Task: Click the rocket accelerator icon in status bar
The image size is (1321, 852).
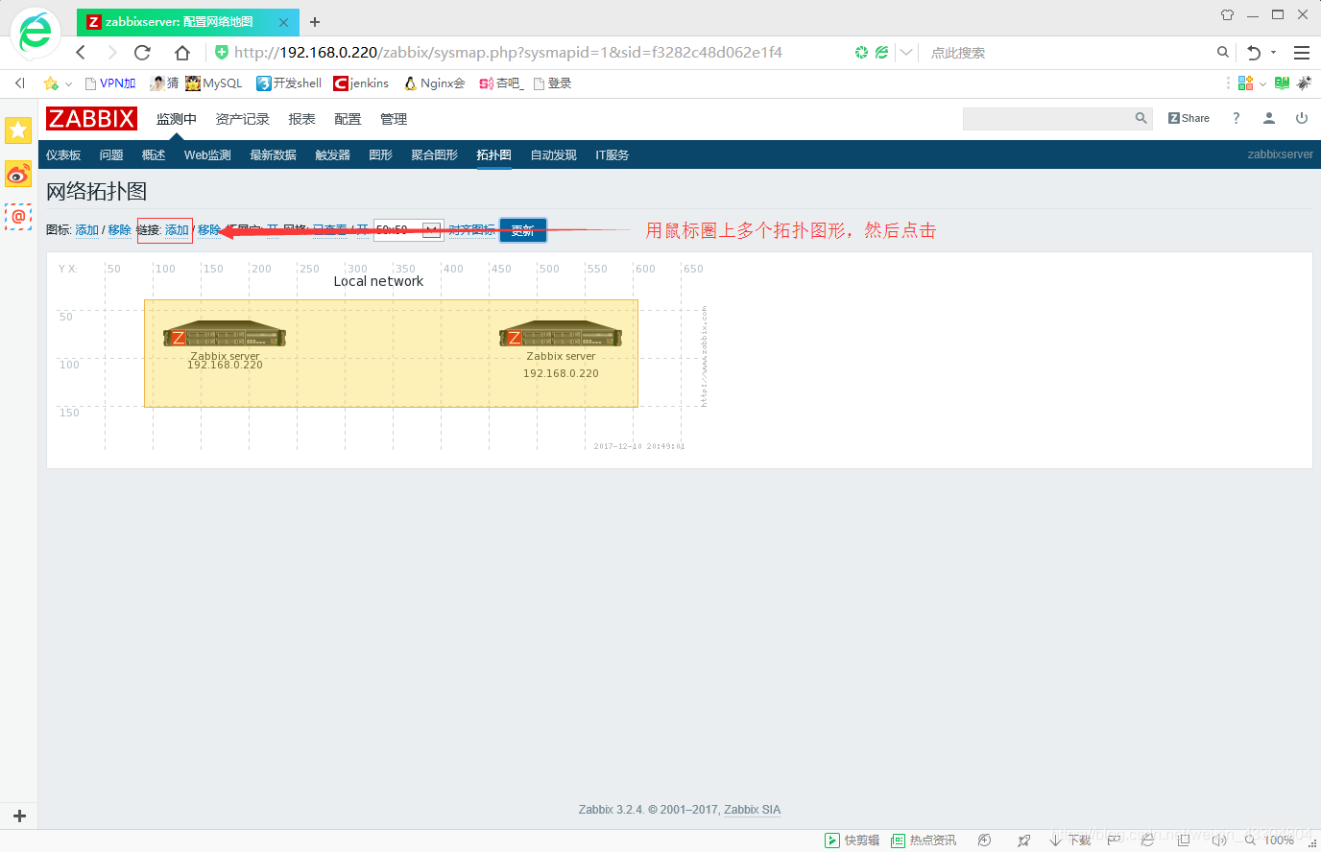Action: (1023, 840)
